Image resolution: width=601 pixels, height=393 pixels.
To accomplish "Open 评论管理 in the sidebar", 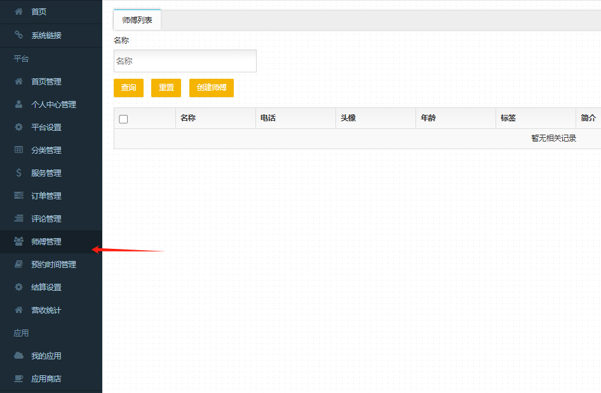I will coord(46,219).
